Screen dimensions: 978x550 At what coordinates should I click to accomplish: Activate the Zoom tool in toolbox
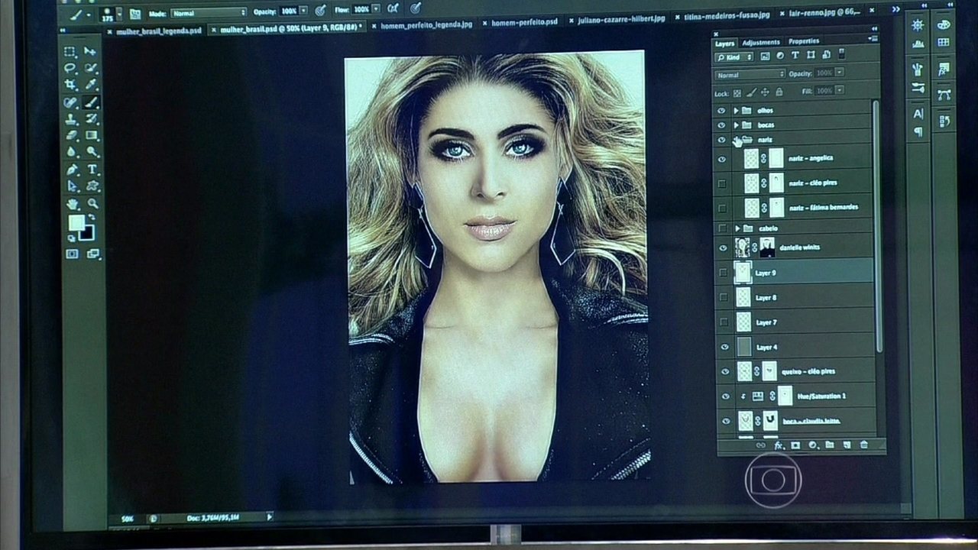[x=92, y=204]
